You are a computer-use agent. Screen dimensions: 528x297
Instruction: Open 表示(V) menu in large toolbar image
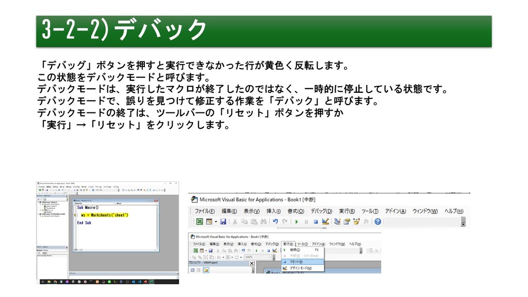252,211
